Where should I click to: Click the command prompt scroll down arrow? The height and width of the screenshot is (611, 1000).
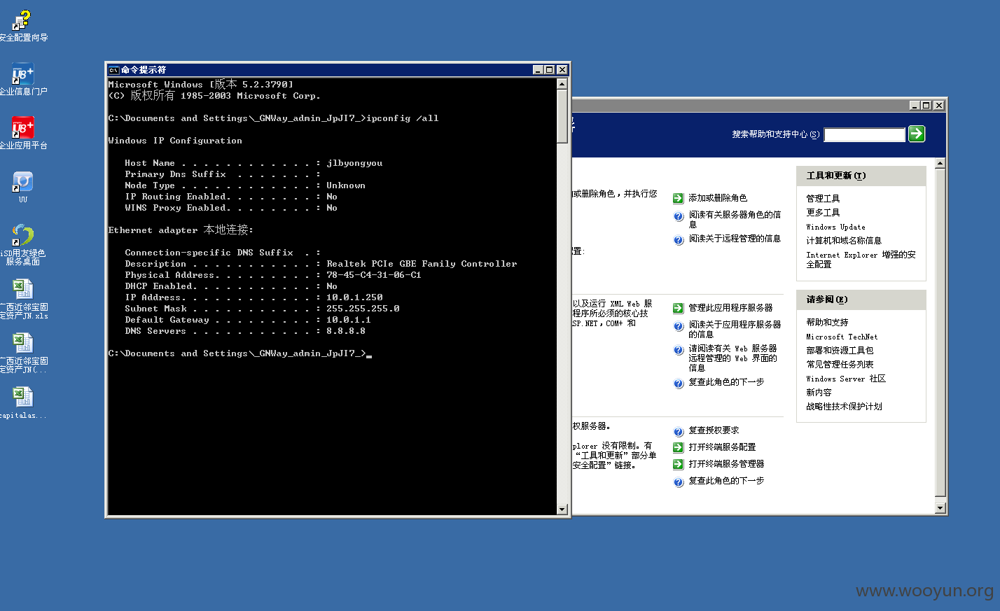coord(562,510)
